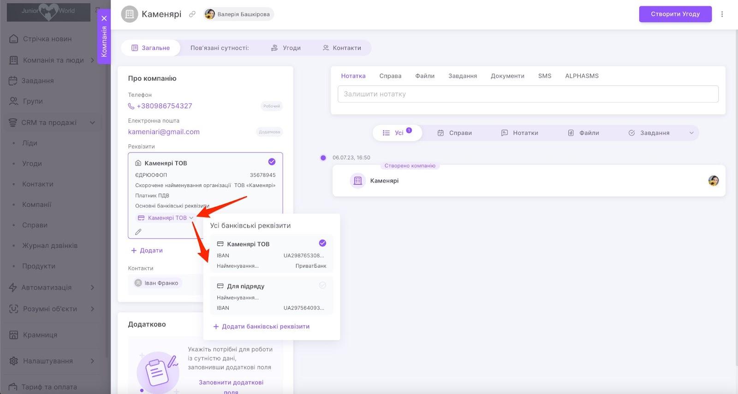The height and width of the screenshot is (394, 738).
Task: Click the link icon next to Каменярі title
Action: [x=192, y=14]
